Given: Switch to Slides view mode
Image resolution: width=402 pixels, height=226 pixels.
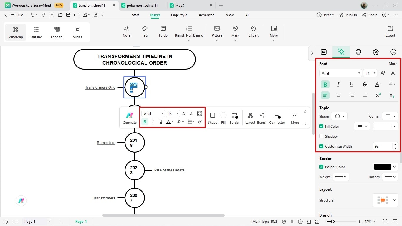Looking at the screenshot, I should [77, 32].
